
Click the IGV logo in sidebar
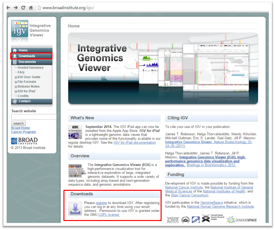(20, 28)
